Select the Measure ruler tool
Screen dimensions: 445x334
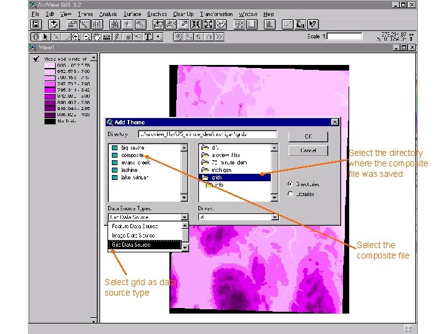(x=107, y=37)
